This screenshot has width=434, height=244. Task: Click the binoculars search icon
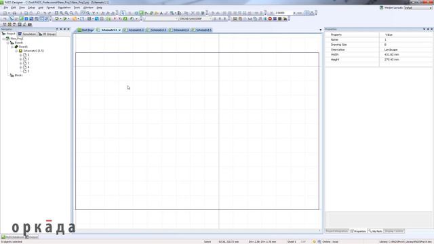point(285,18)
